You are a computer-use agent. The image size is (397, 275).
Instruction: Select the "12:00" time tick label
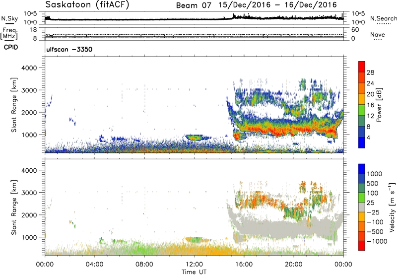click(x=194, y=265)
